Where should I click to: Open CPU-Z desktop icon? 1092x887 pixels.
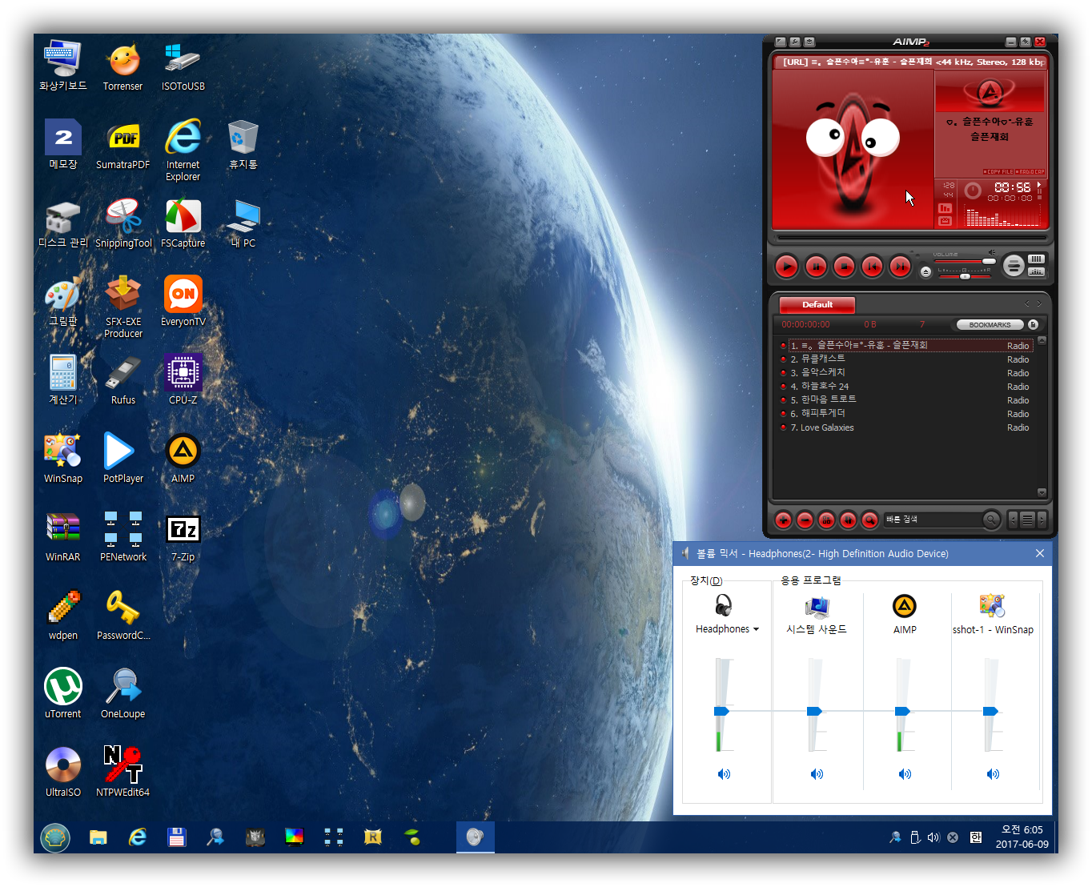click(183, 379)
